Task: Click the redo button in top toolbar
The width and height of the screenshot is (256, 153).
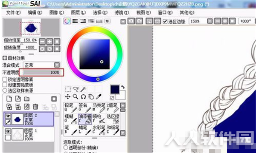Action: pos(139,21)
